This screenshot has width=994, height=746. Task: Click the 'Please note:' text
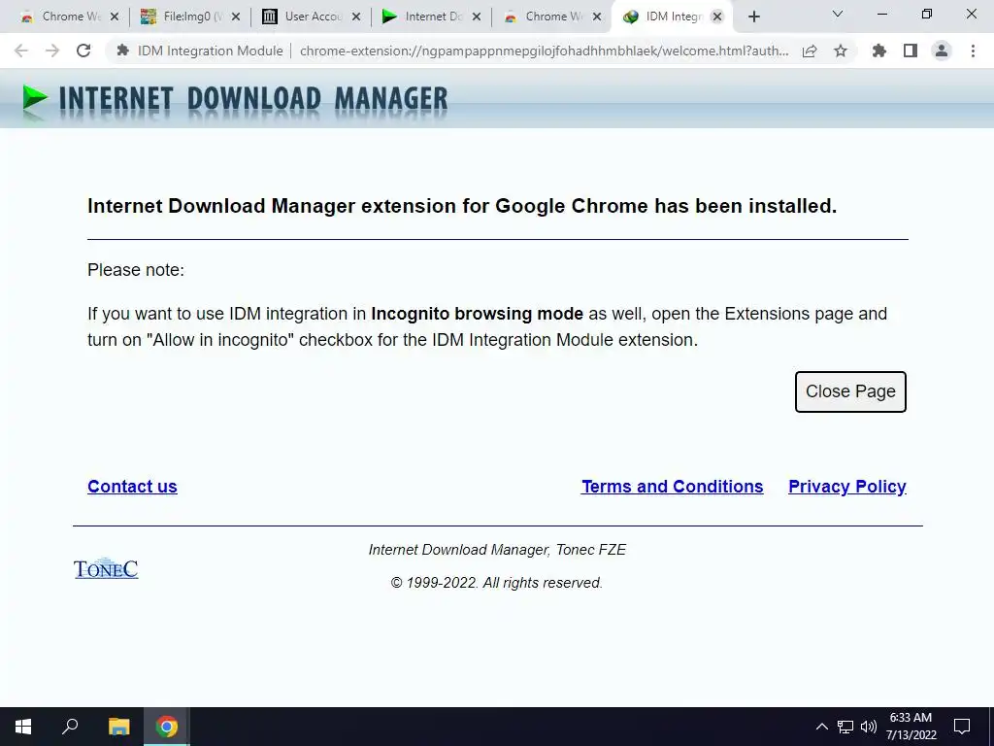click(136, 270)
